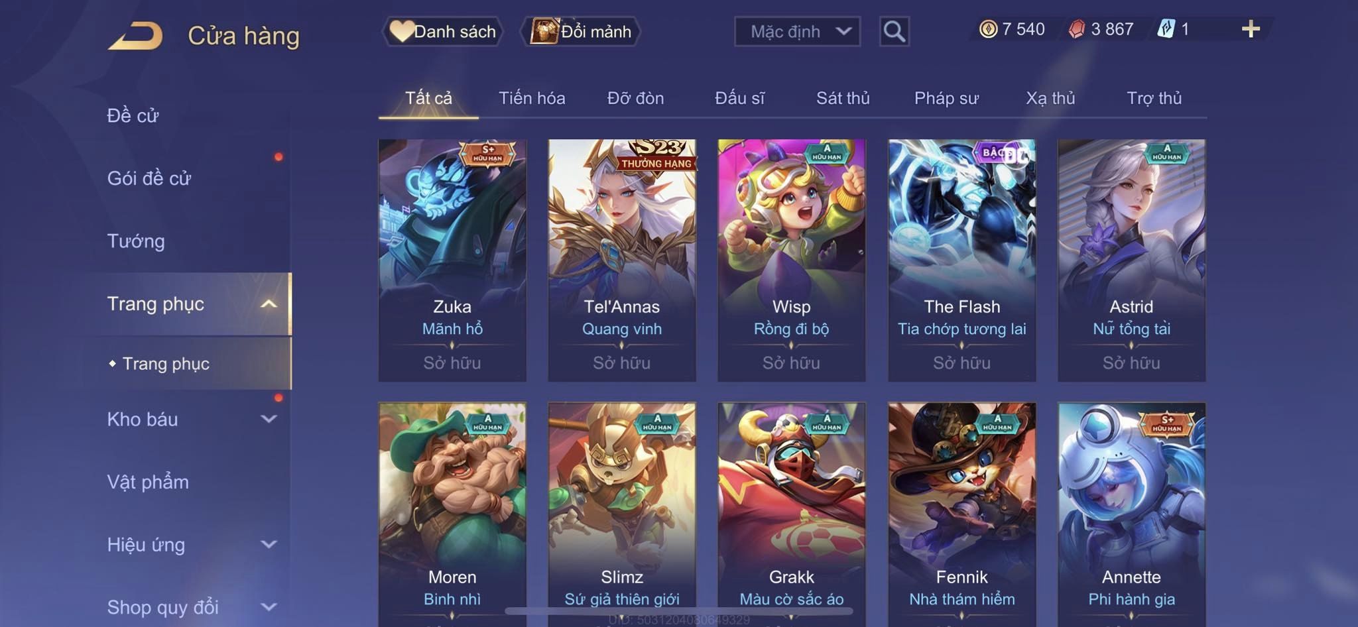Image resolution: width=1358 pixels, height=627 pixels.
Task: Tap the blue ticket currency icon
Action: 1166,29
